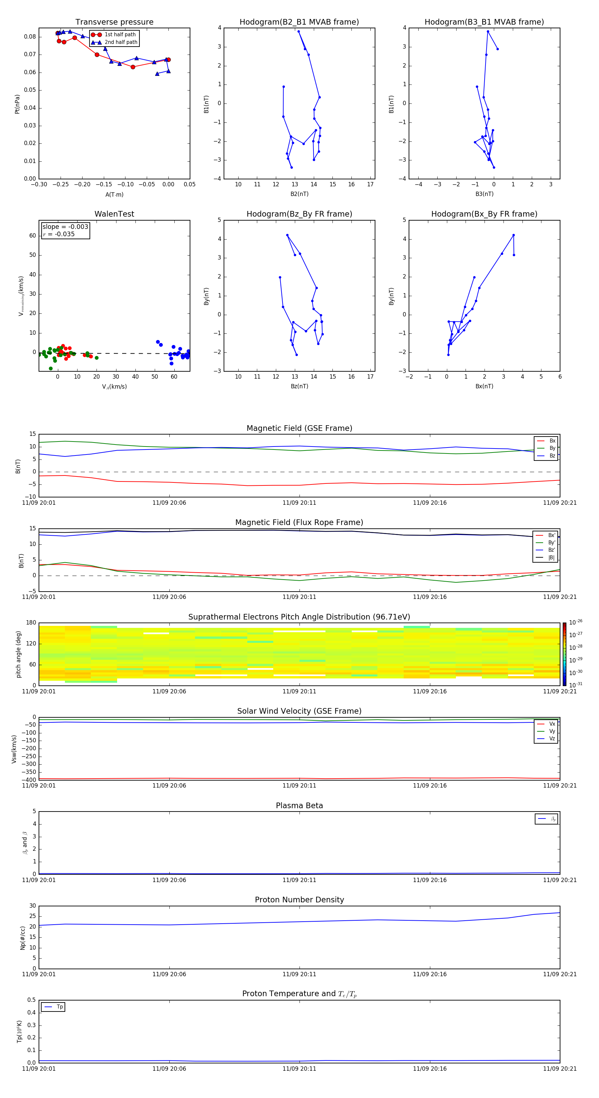
Task: Click the "Bx'" legend entry in Flux Rope plot
Action: pyautogui.click(x=545, y=535)
